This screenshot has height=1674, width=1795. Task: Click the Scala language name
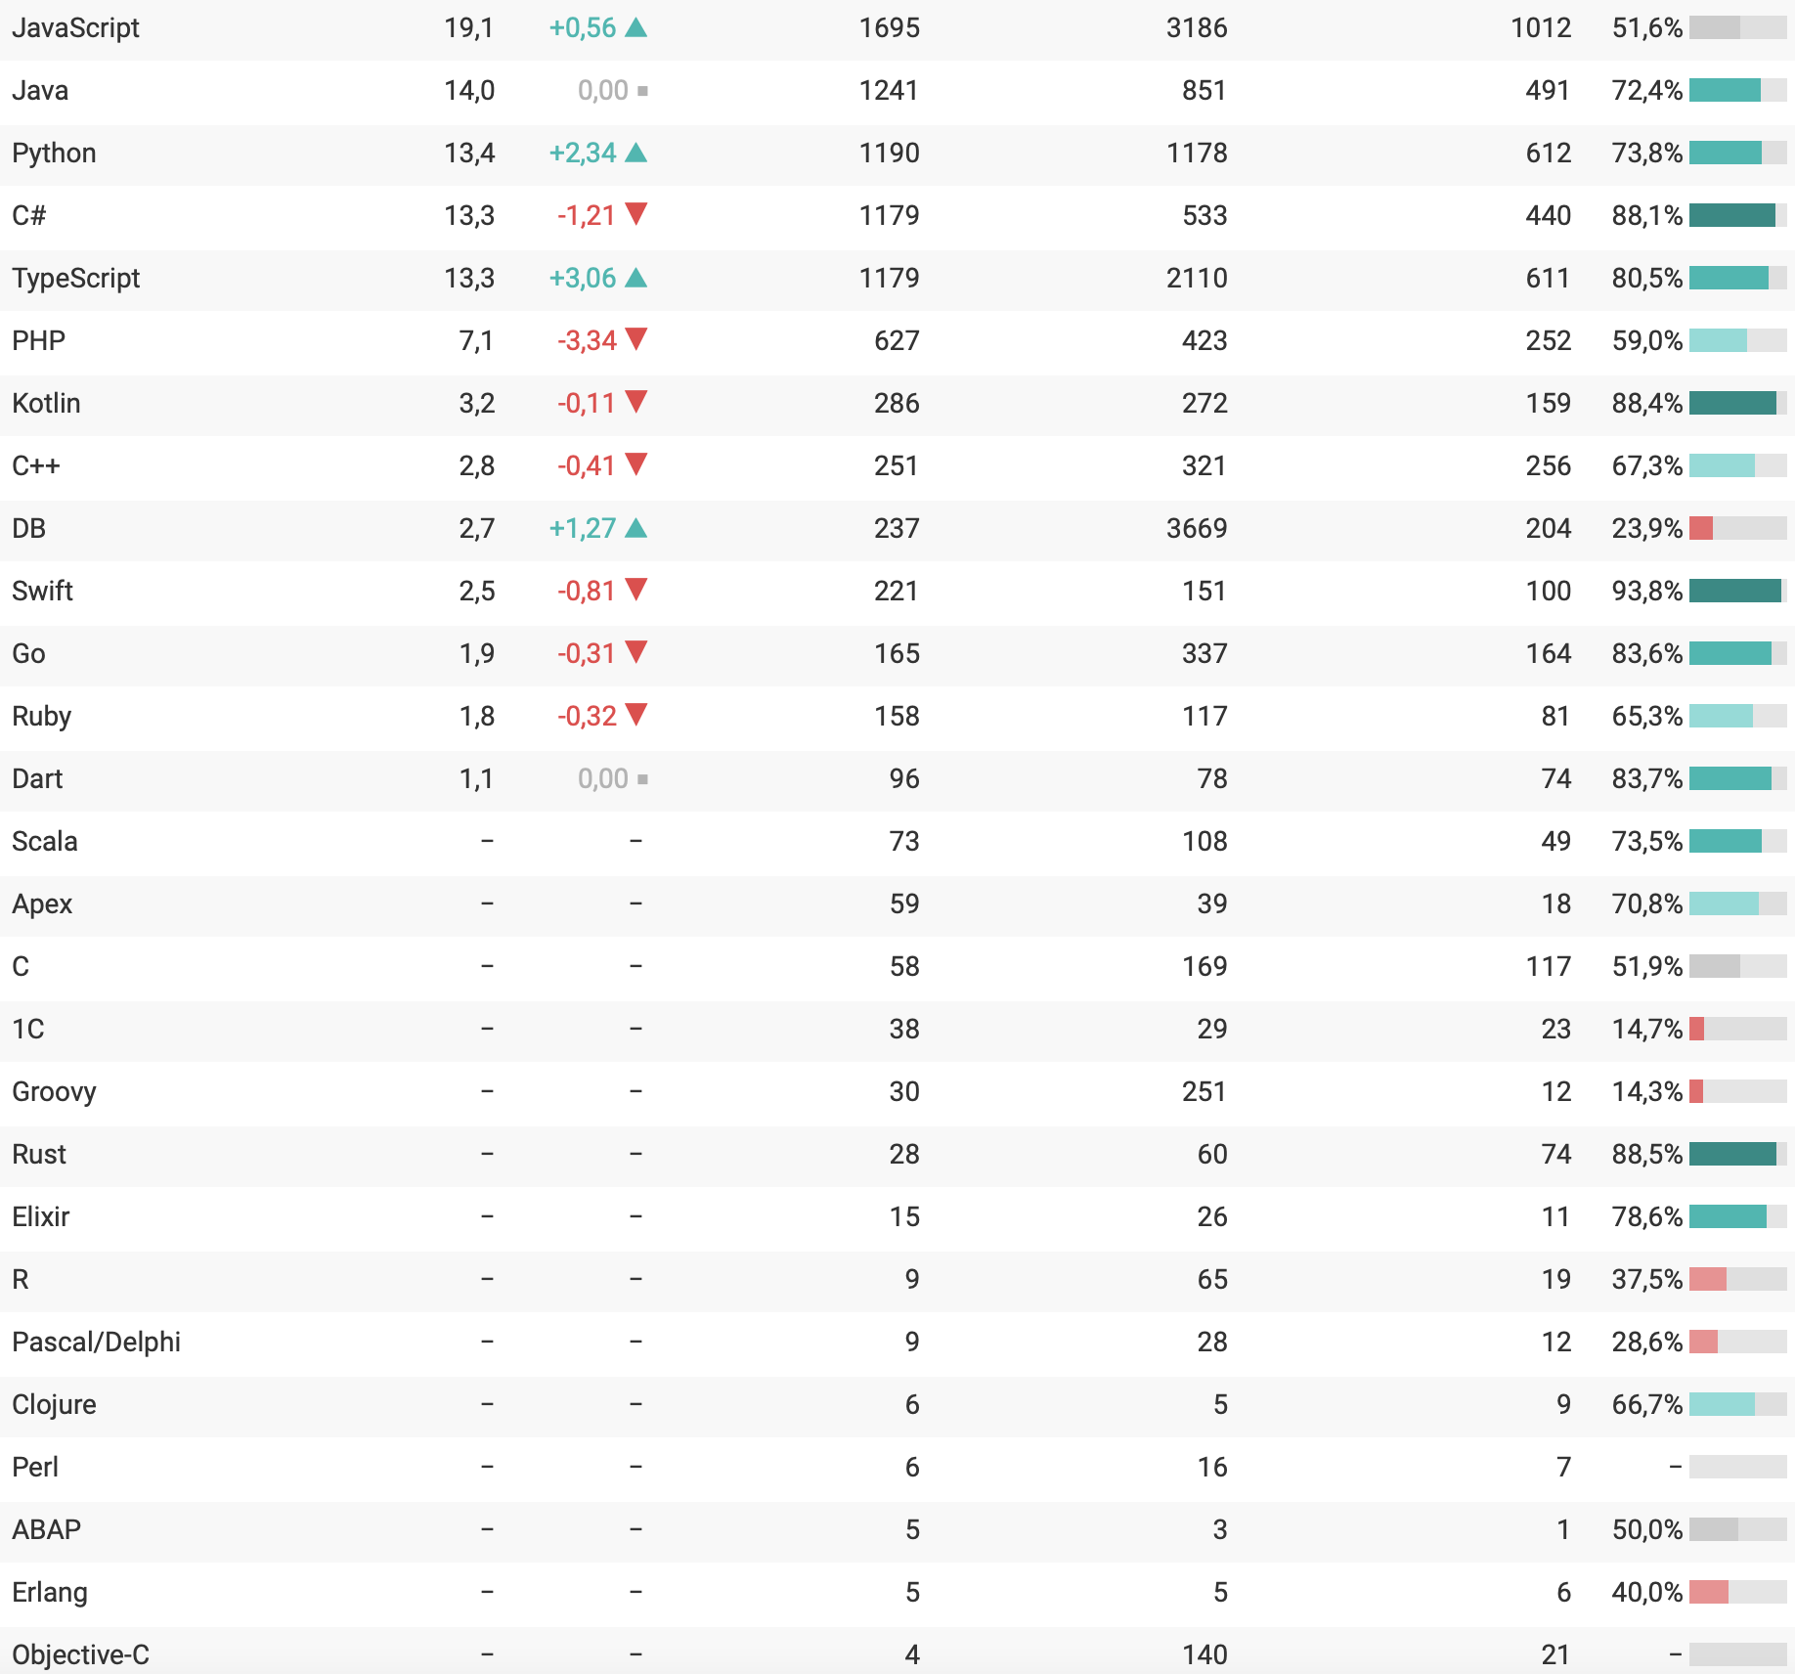click(44, 841)
